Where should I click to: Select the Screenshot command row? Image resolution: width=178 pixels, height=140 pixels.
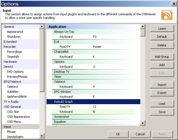[x=62, y=117]
